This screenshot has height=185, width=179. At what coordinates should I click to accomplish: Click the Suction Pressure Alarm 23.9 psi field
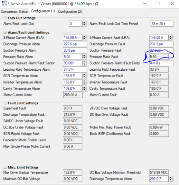click(x=75, y=51)
